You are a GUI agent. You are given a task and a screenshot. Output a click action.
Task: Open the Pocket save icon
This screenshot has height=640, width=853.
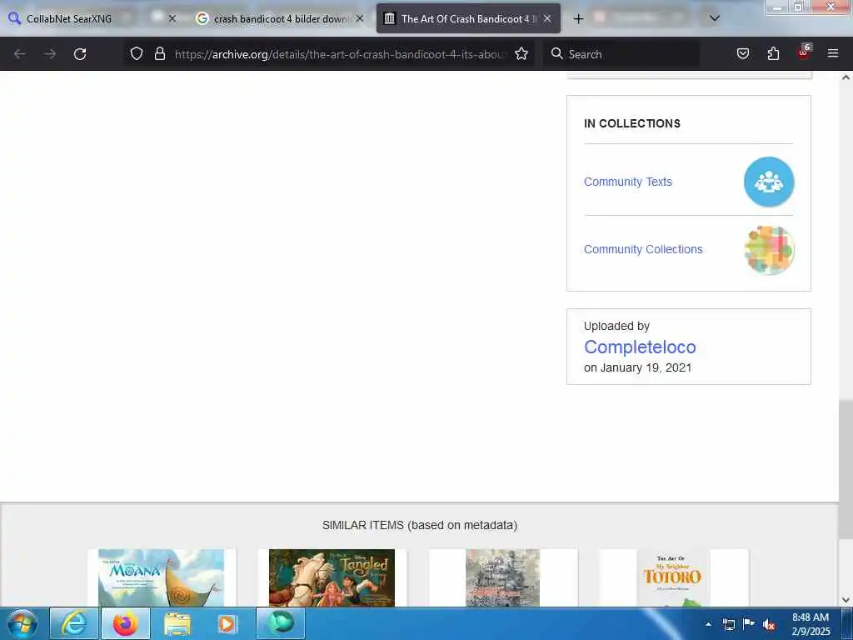tap(743, 53)
